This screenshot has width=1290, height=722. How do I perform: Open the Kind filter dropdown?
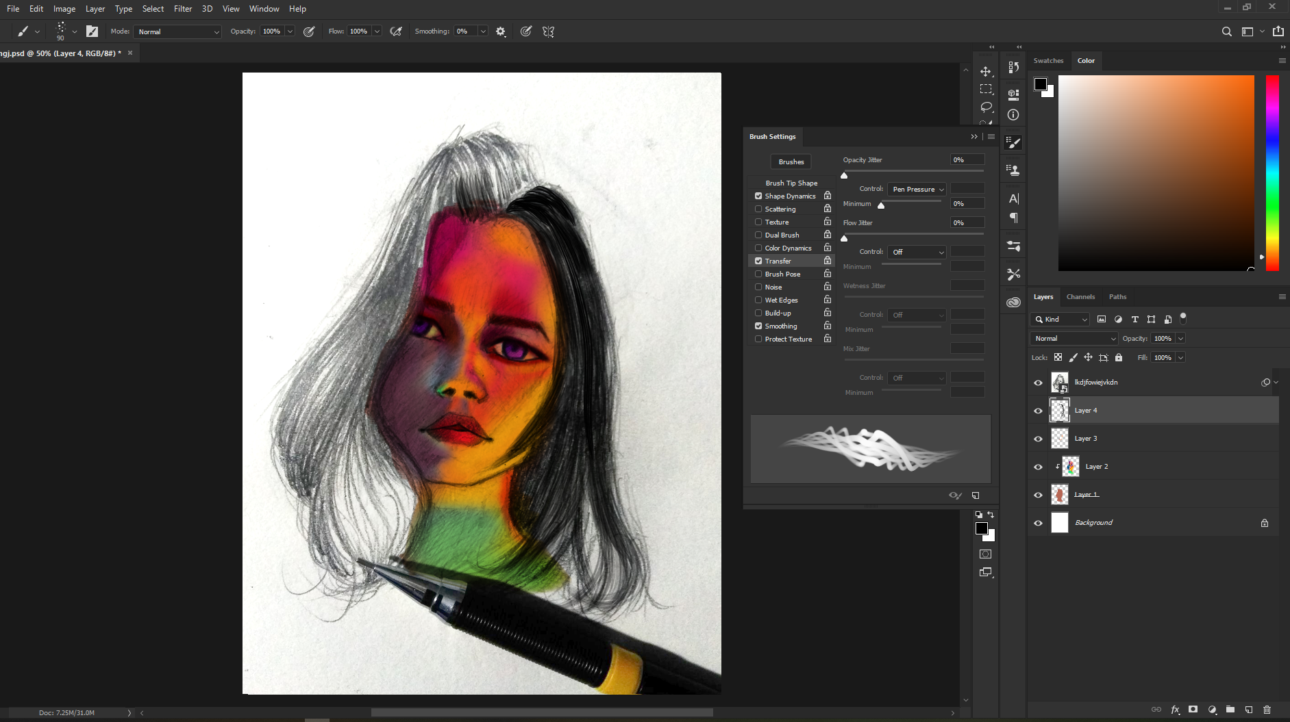(x=1060, y=319)
